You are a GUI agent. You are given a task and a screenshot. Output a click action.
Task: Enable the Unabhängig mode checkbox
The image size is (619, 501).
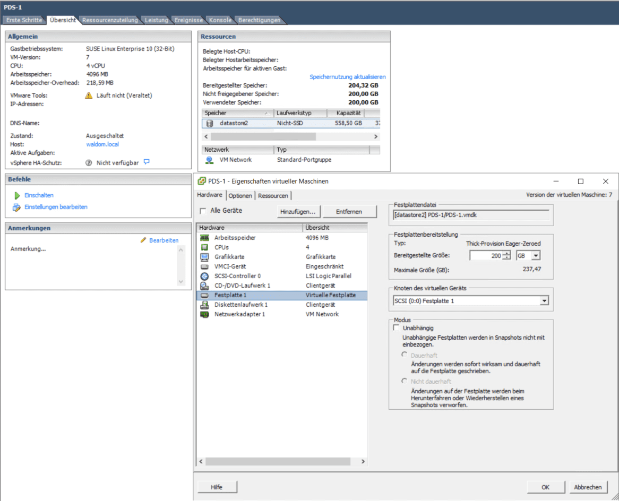397,328
